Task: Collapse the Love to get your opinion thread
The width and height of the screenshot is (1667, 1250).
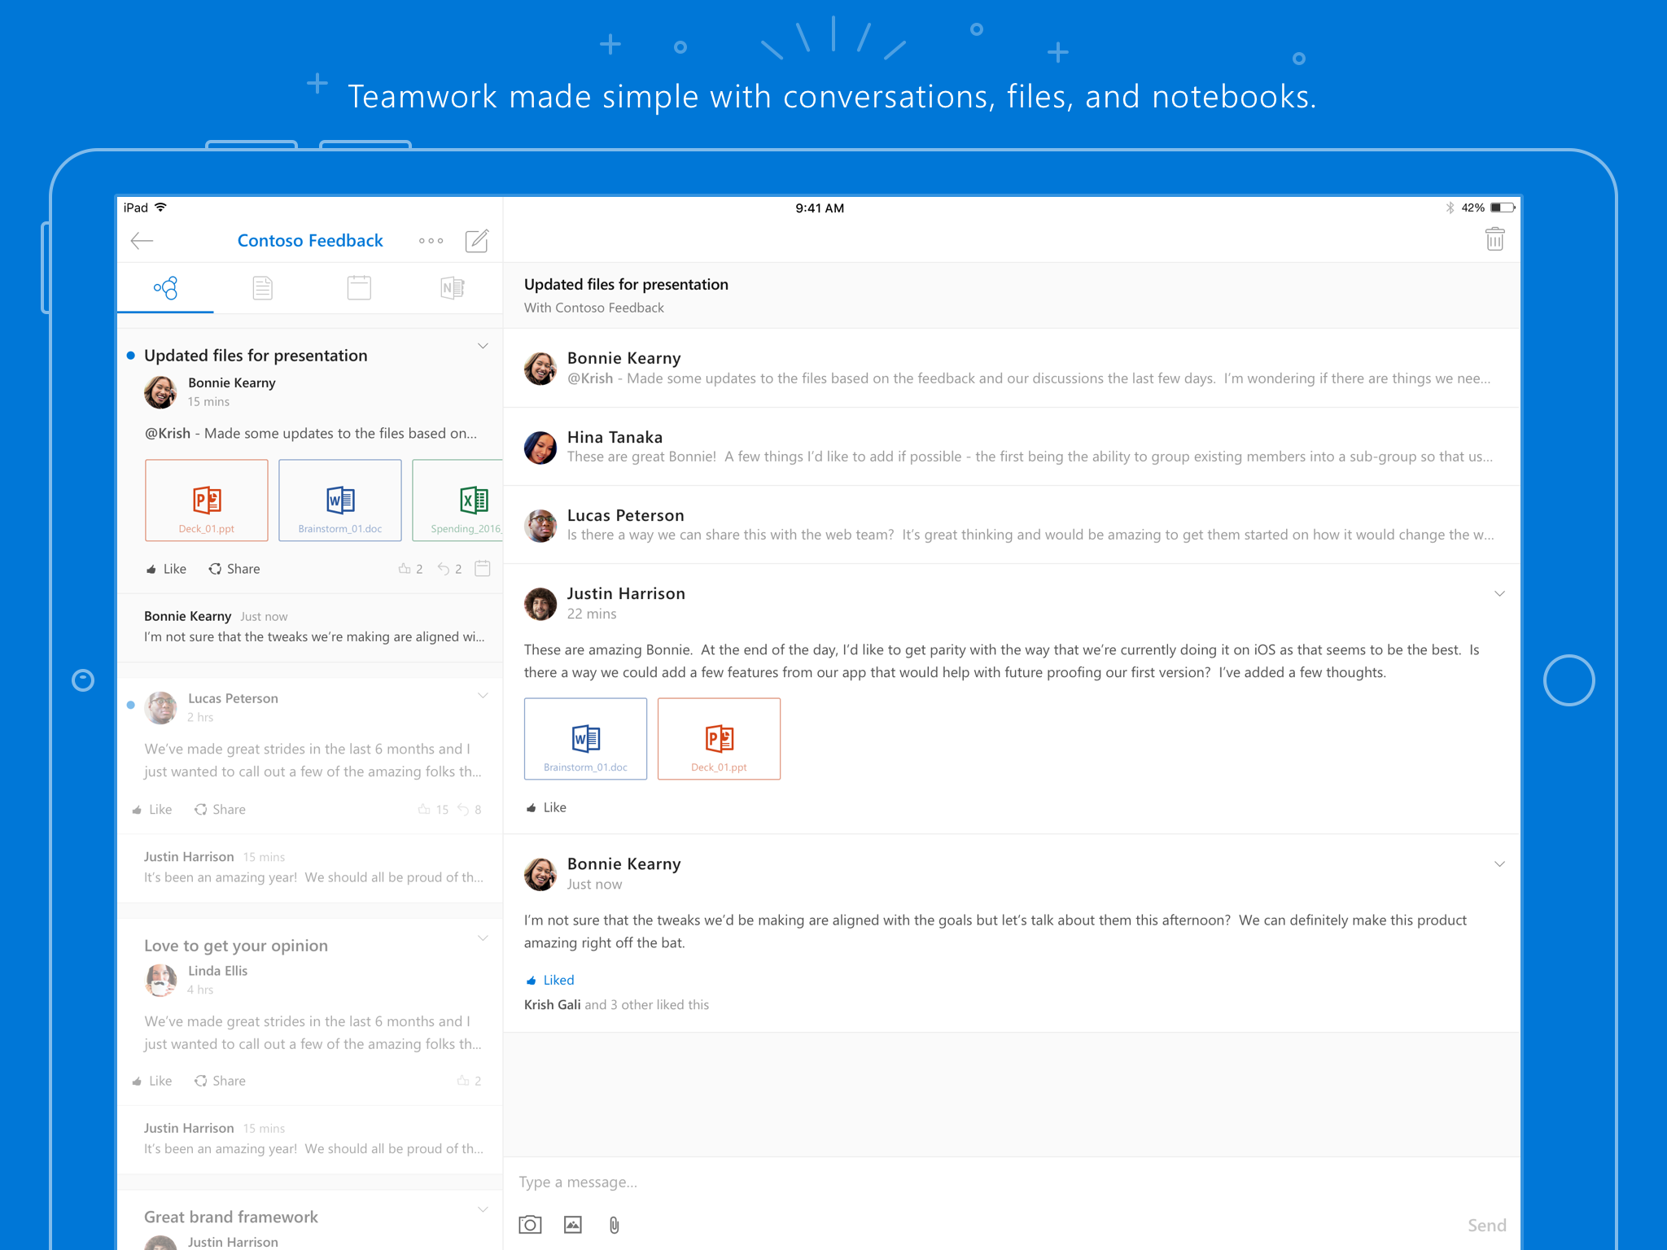Action: (483, 937)
